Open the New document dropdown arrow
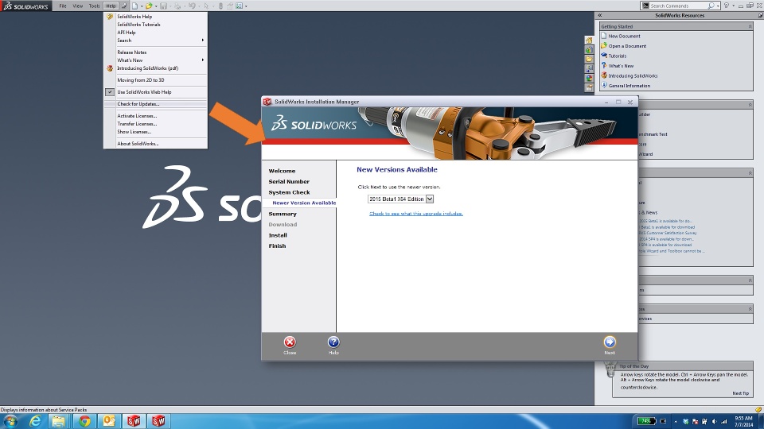 tap(142, 6)
